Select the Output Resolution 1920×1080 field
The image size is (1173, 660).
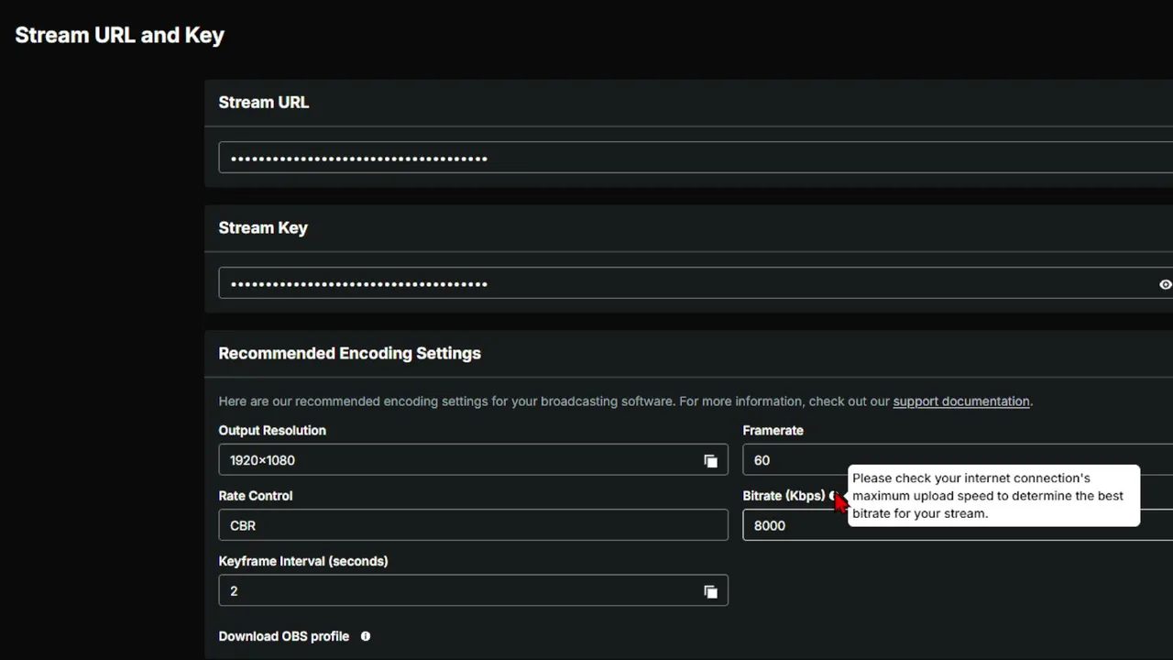point(473,460)
